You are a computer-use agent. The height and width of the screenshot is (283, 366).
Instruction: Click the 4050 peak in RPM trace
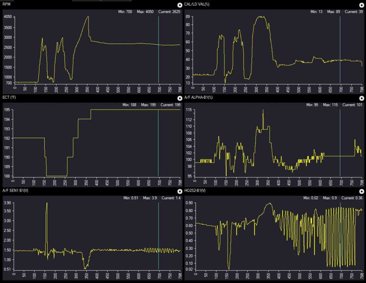tap(88, 16)
